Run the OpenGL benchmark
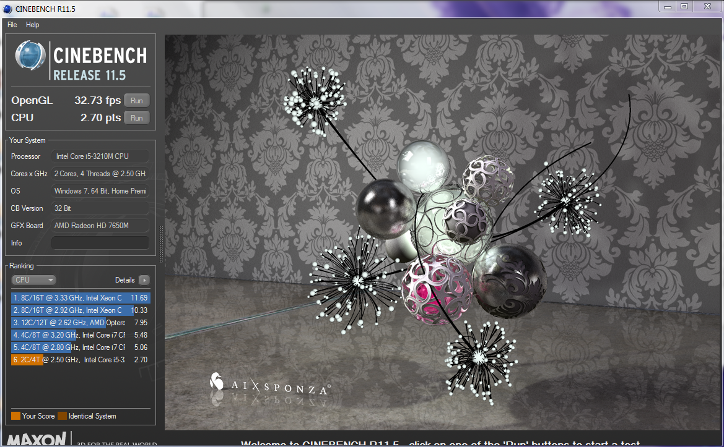This screenshot has height=447, width=724. (x=137, y=100)
